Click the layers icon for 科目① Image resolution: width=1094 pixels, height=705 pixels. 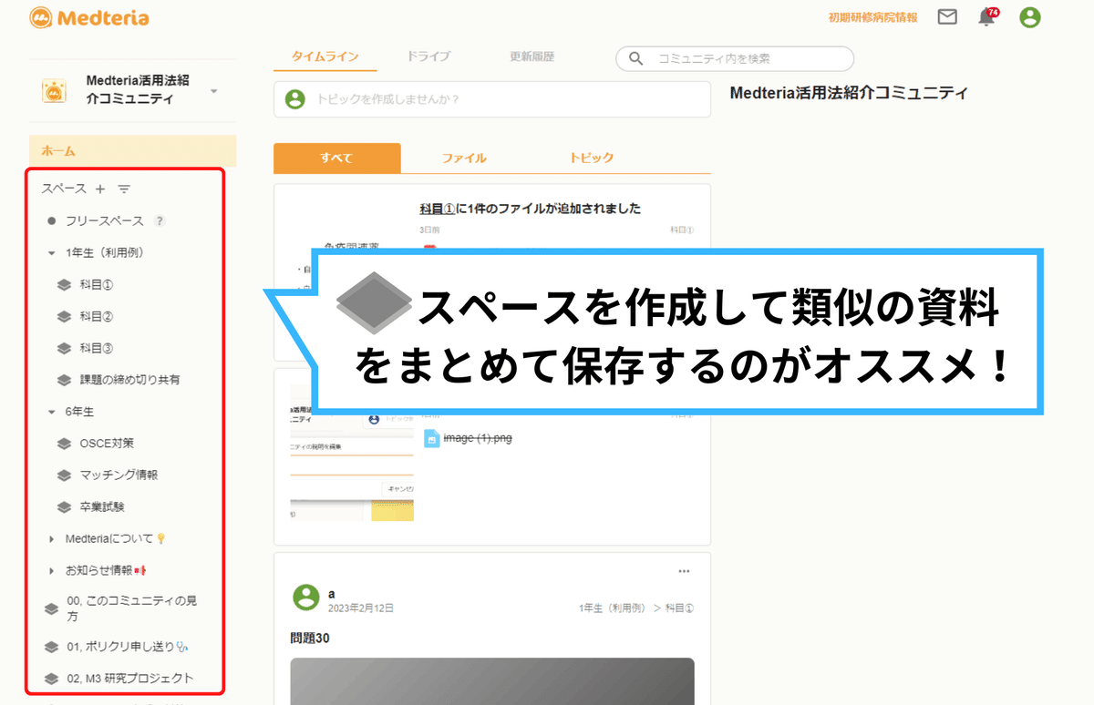point(64,284)
